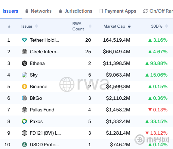This screenshot has width=173, height=149.
Task: Open the Pallas Fund issuer link
Action: click(42, 110)
